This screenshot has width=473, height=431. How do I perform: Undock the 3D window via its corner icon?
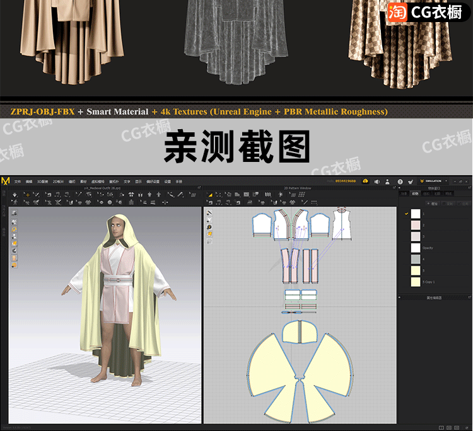click(x=199, y=188)
